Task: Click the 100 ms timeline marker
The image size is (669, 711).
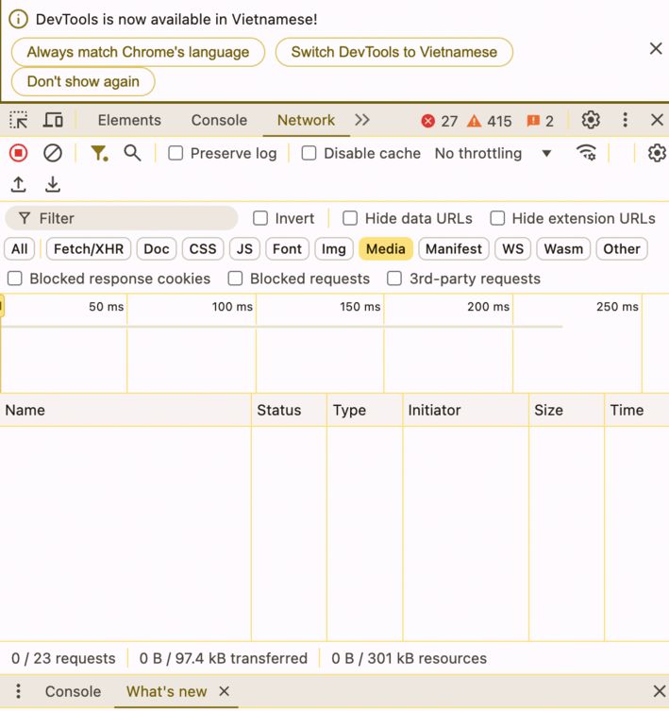Action: point(232,307)
